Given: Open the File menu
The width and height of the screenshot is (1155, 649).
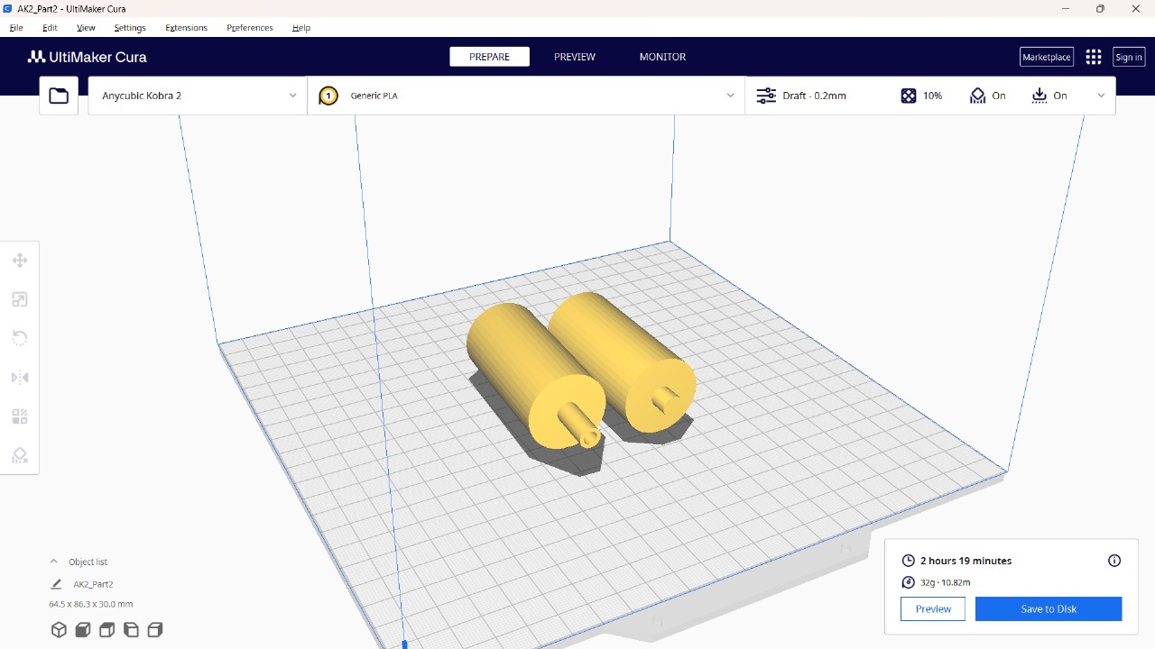Looking at the screenshot, I should [16, 28].
